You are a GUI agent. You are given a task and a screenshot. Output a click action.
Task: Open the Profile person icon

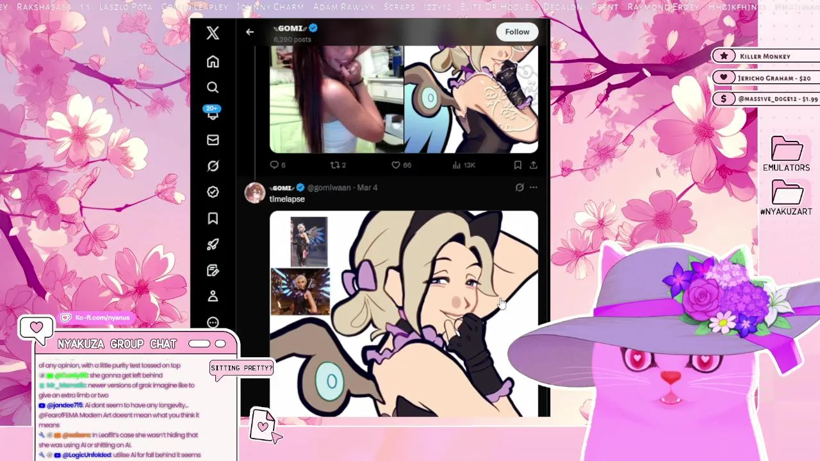coord(213,296)
